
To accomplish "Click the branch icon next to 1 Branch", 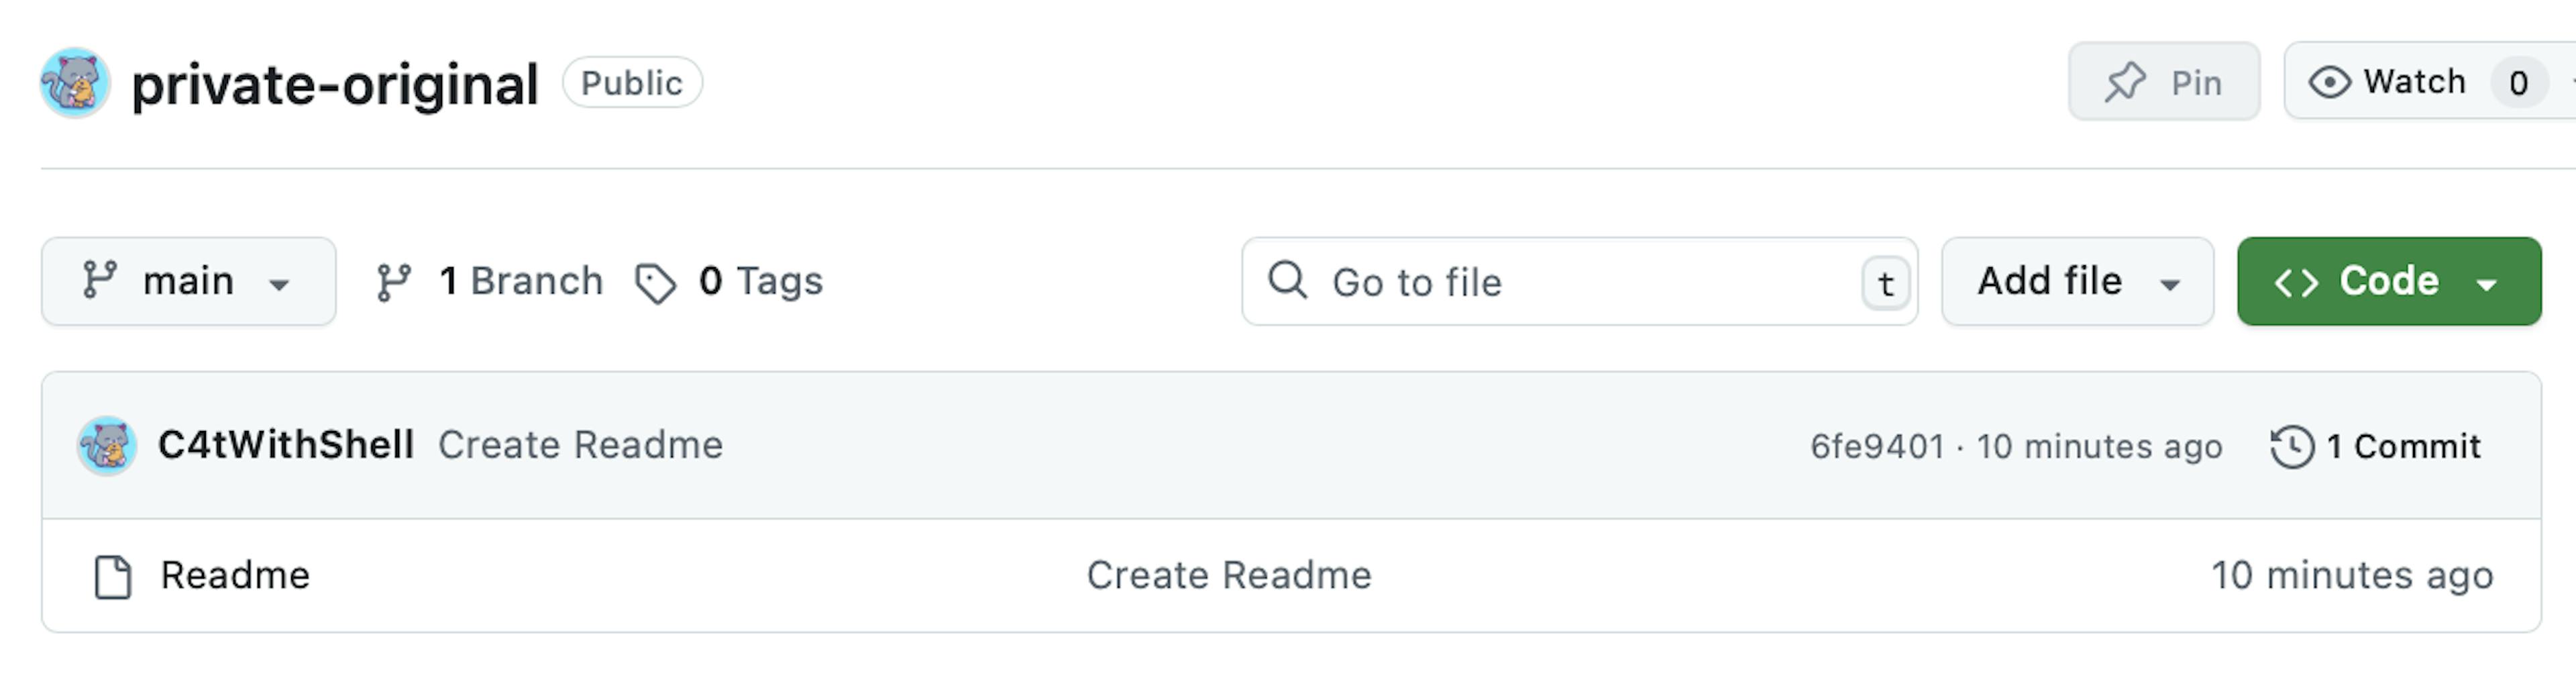I will coord(393,282).
